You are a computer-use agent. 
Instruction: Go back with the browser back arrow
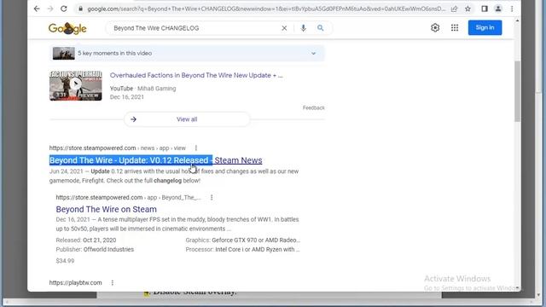click(x=37, y=9)
